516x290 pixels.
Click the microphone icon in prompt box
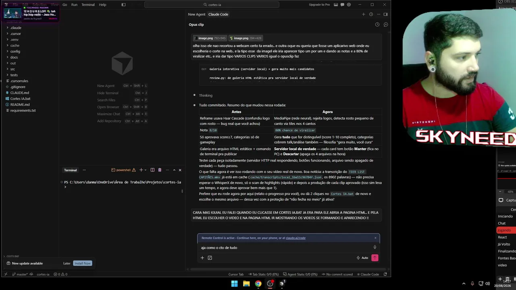click(x=375, y=247)
